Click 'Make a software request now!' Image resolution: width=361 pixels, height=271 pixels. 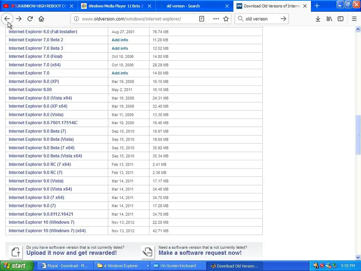(x=200, y=253)
